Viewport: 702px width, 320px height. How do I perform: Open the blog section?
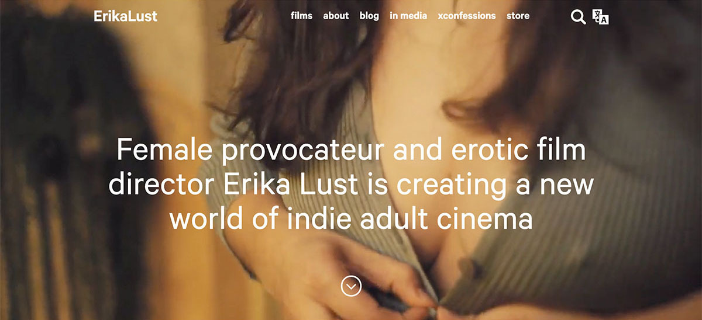click(369, 16)
